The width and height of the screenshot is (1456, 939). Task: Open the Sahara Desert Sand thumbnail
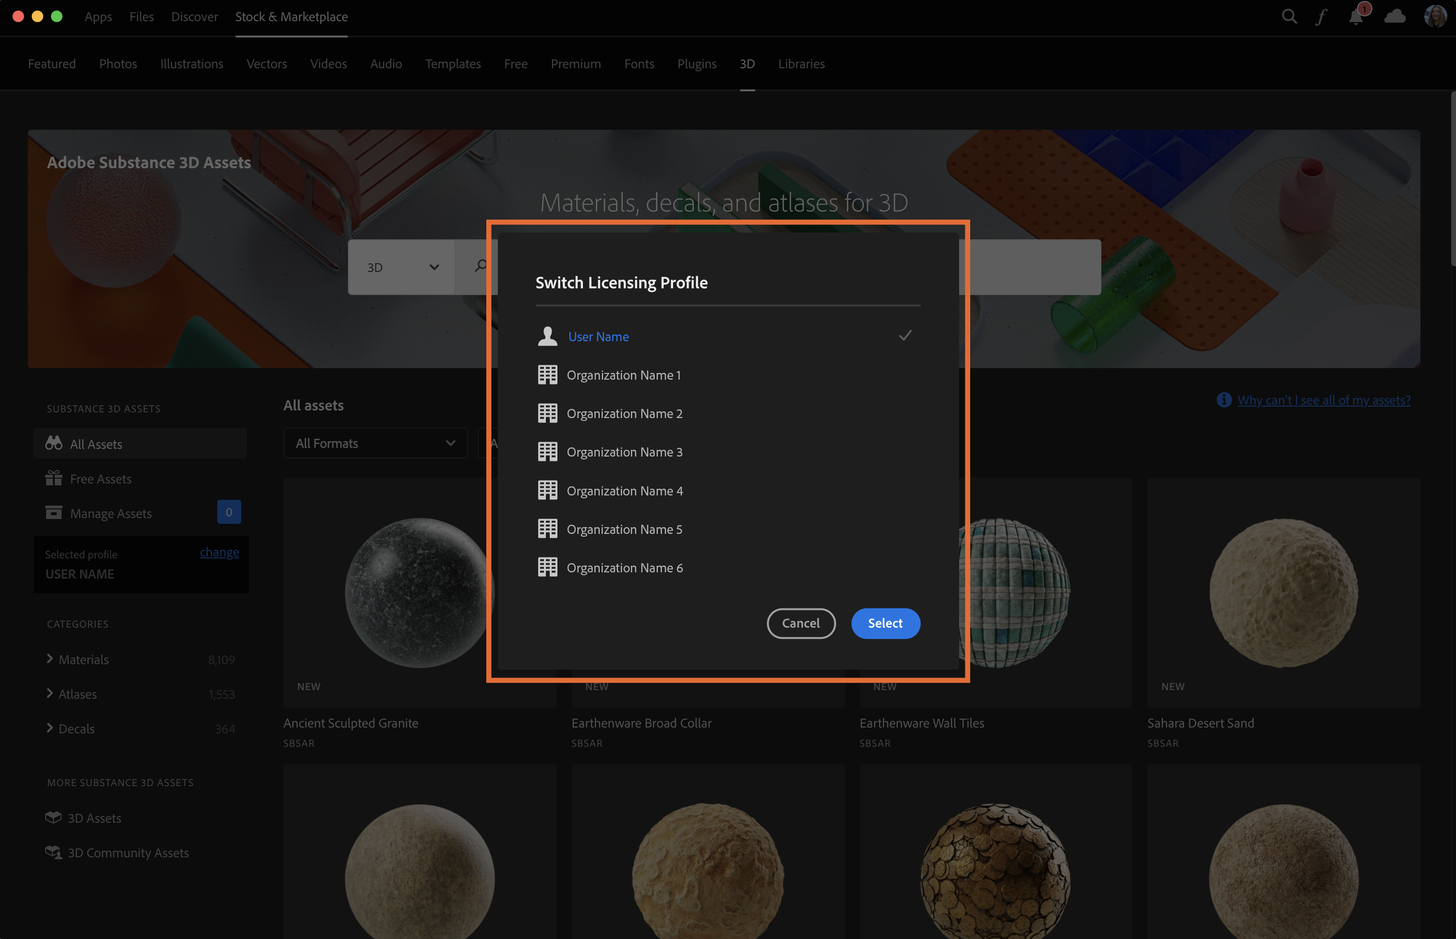pyautogui.click(x=1283, y=593)
